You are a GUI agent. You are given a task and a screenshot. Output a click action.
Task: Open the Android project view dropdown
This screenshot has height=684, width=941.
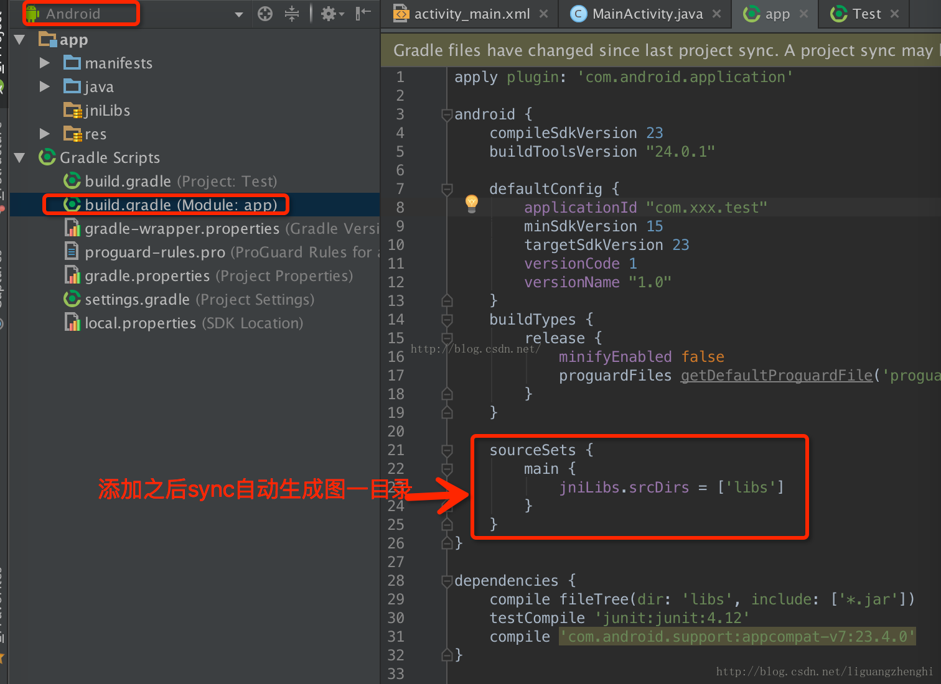point(238,14)
